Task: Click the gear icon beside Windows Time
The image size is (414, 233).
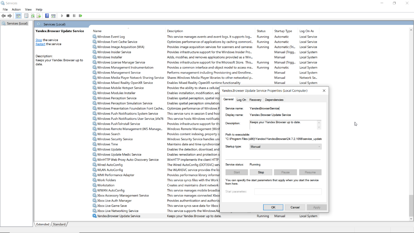Action: pyautogui.click(x=95, y=144)
